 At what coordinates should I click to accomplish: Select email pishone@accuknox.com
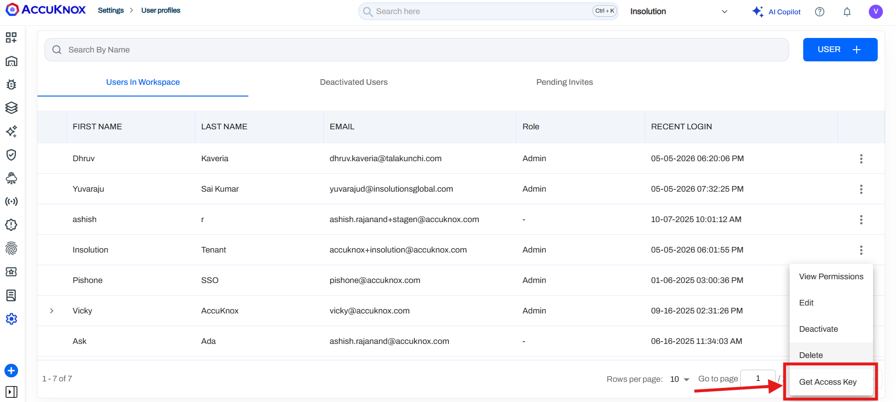[x=375, y=280]
